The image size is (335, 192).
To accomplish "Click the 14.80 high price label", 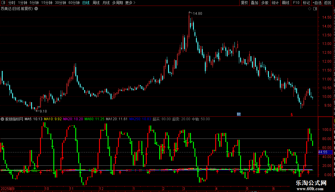I will [x=197, y=13].
